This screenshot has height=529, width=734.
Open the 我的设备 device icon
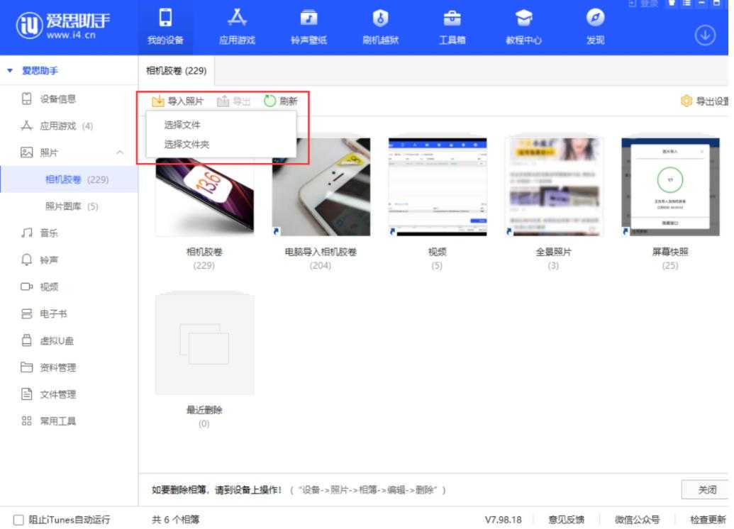(x=165, y=18)
